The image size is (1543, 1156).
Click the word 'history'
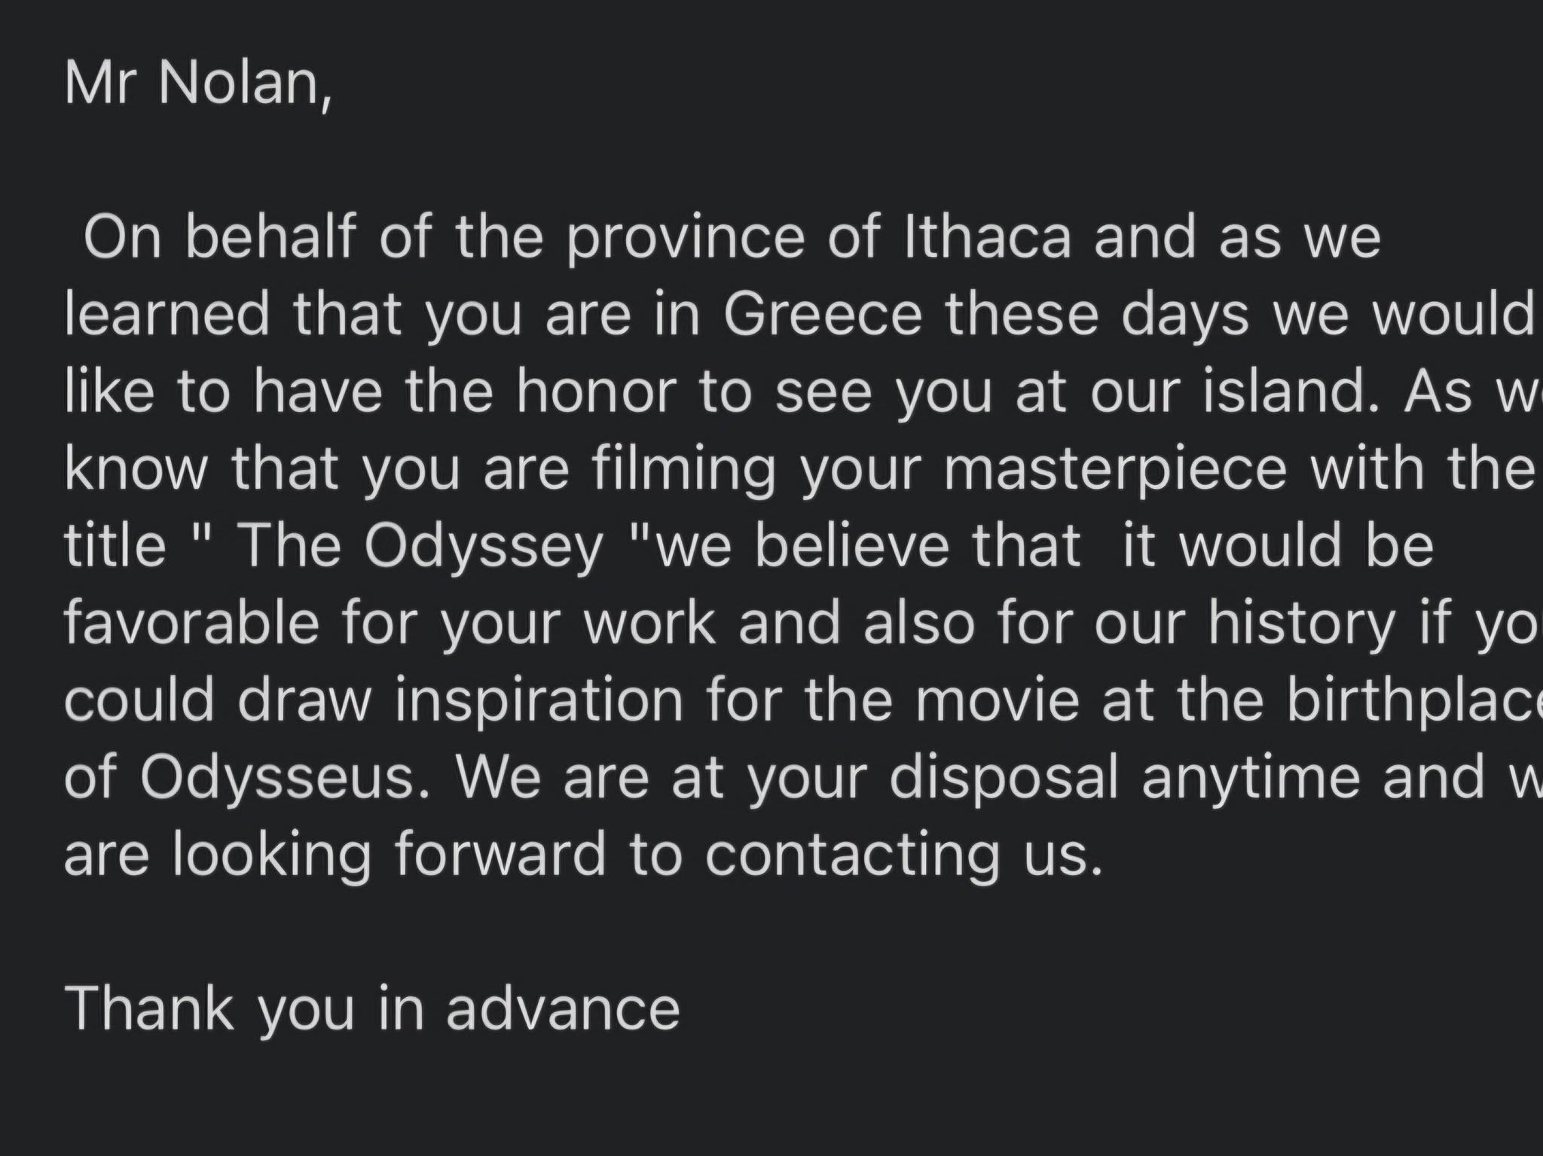pos(1303,623)
